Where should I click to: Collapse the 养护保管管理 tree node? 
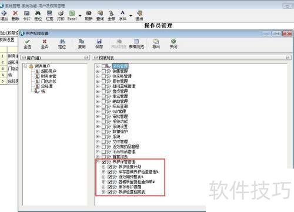[98, 161]
